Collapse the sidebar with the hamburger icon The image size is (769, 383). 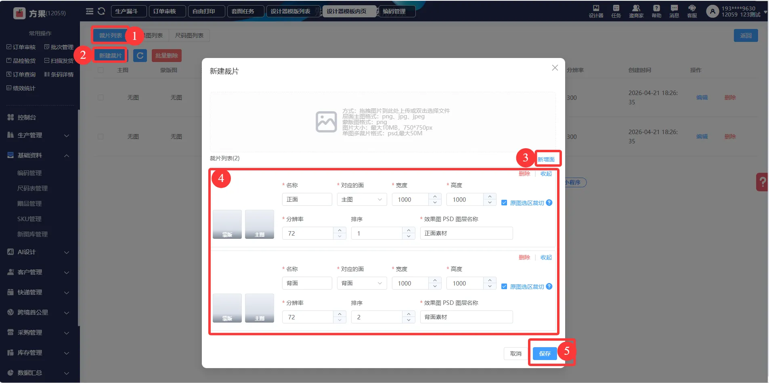click(90, 11)
